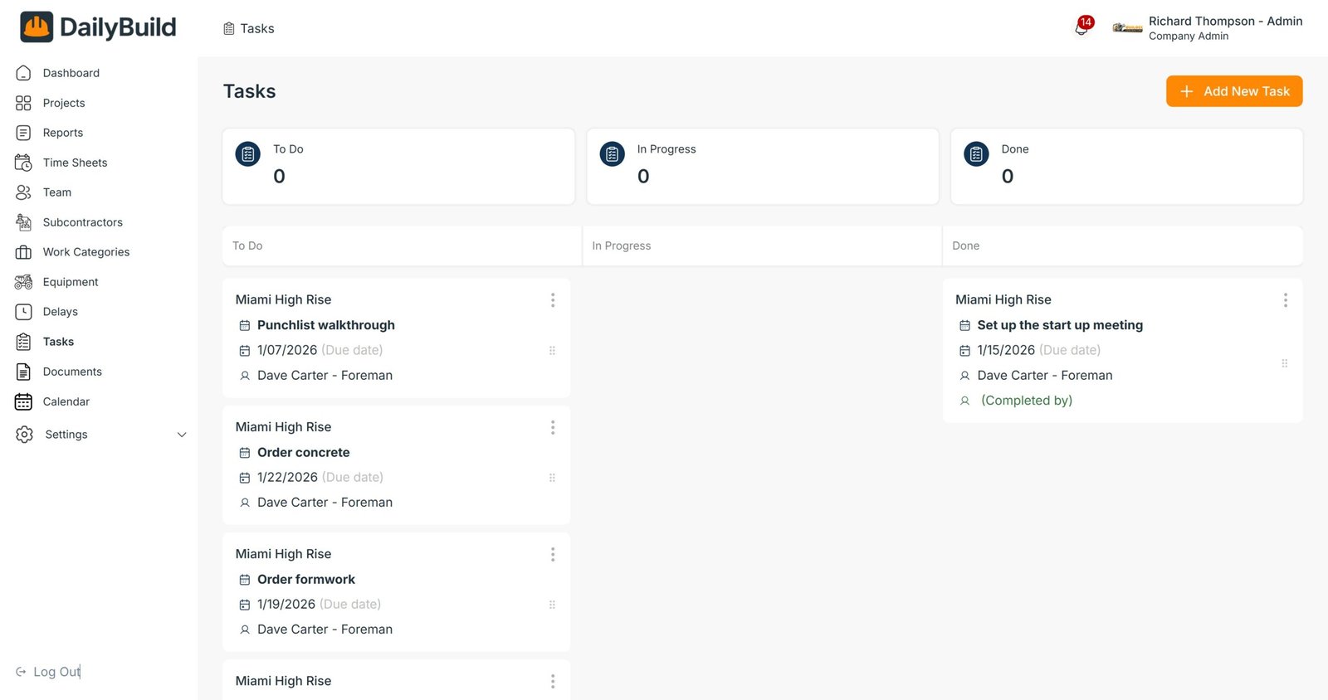Open three-dot menu for Order formwork task
This screenshot has width=1328, height=700.
(553, 554)
